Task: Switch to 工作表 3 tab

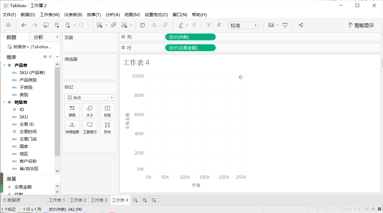Action: coord(99,200)
